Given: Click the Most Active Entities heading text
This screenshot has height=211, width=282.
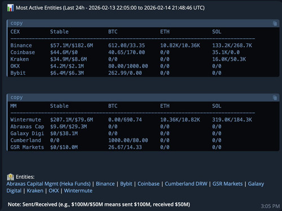Looking at the screenshot, I should point(110,8).
